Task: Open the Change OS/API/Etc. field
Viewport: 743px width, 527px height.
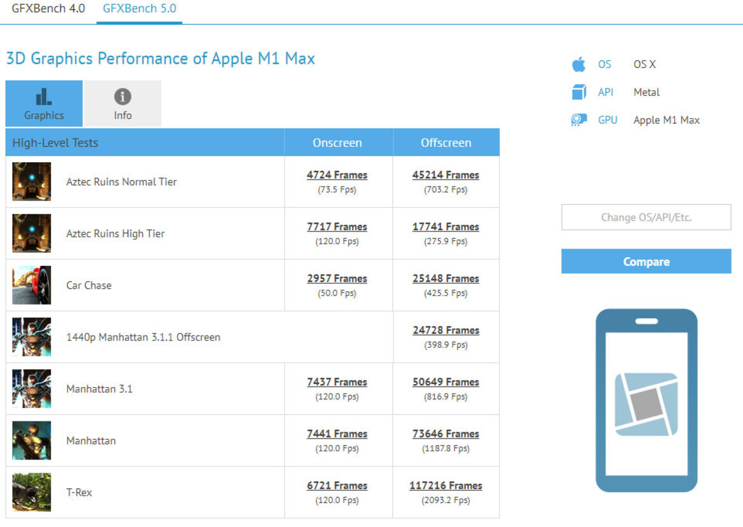Action: 646,217
